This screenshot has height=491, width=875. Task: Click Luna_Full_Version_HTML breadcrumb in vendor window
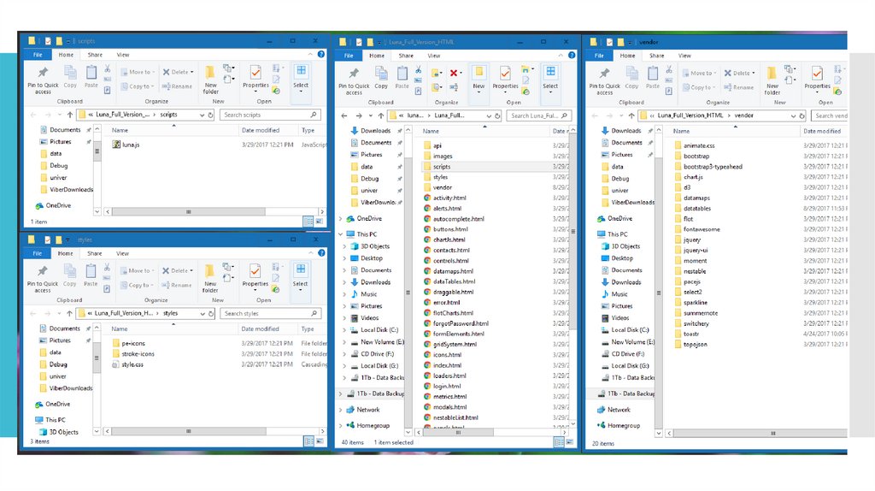point(690,115)
